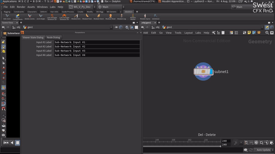
Task: Launch Labs Straight Skeleton 3D tool
Action: [64, 17]
